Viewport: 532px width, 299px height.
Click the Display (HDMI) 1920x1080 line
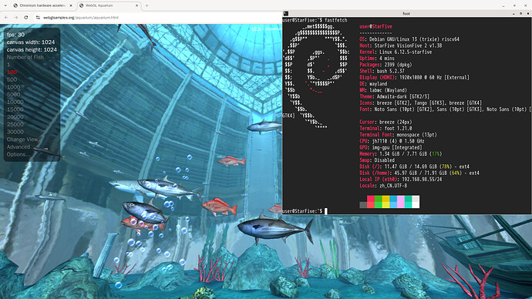coord(415,77)
